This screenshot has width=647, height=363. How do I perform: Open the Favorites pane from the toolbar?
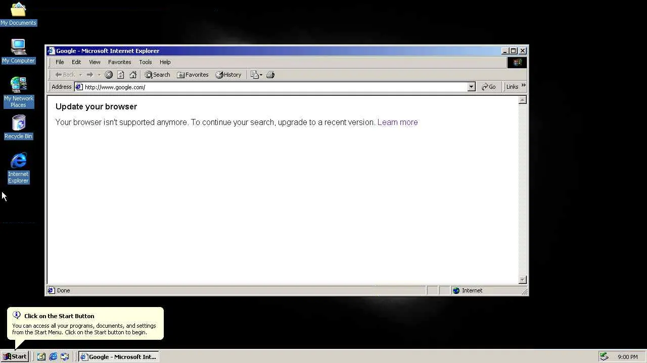click(193, 75)
